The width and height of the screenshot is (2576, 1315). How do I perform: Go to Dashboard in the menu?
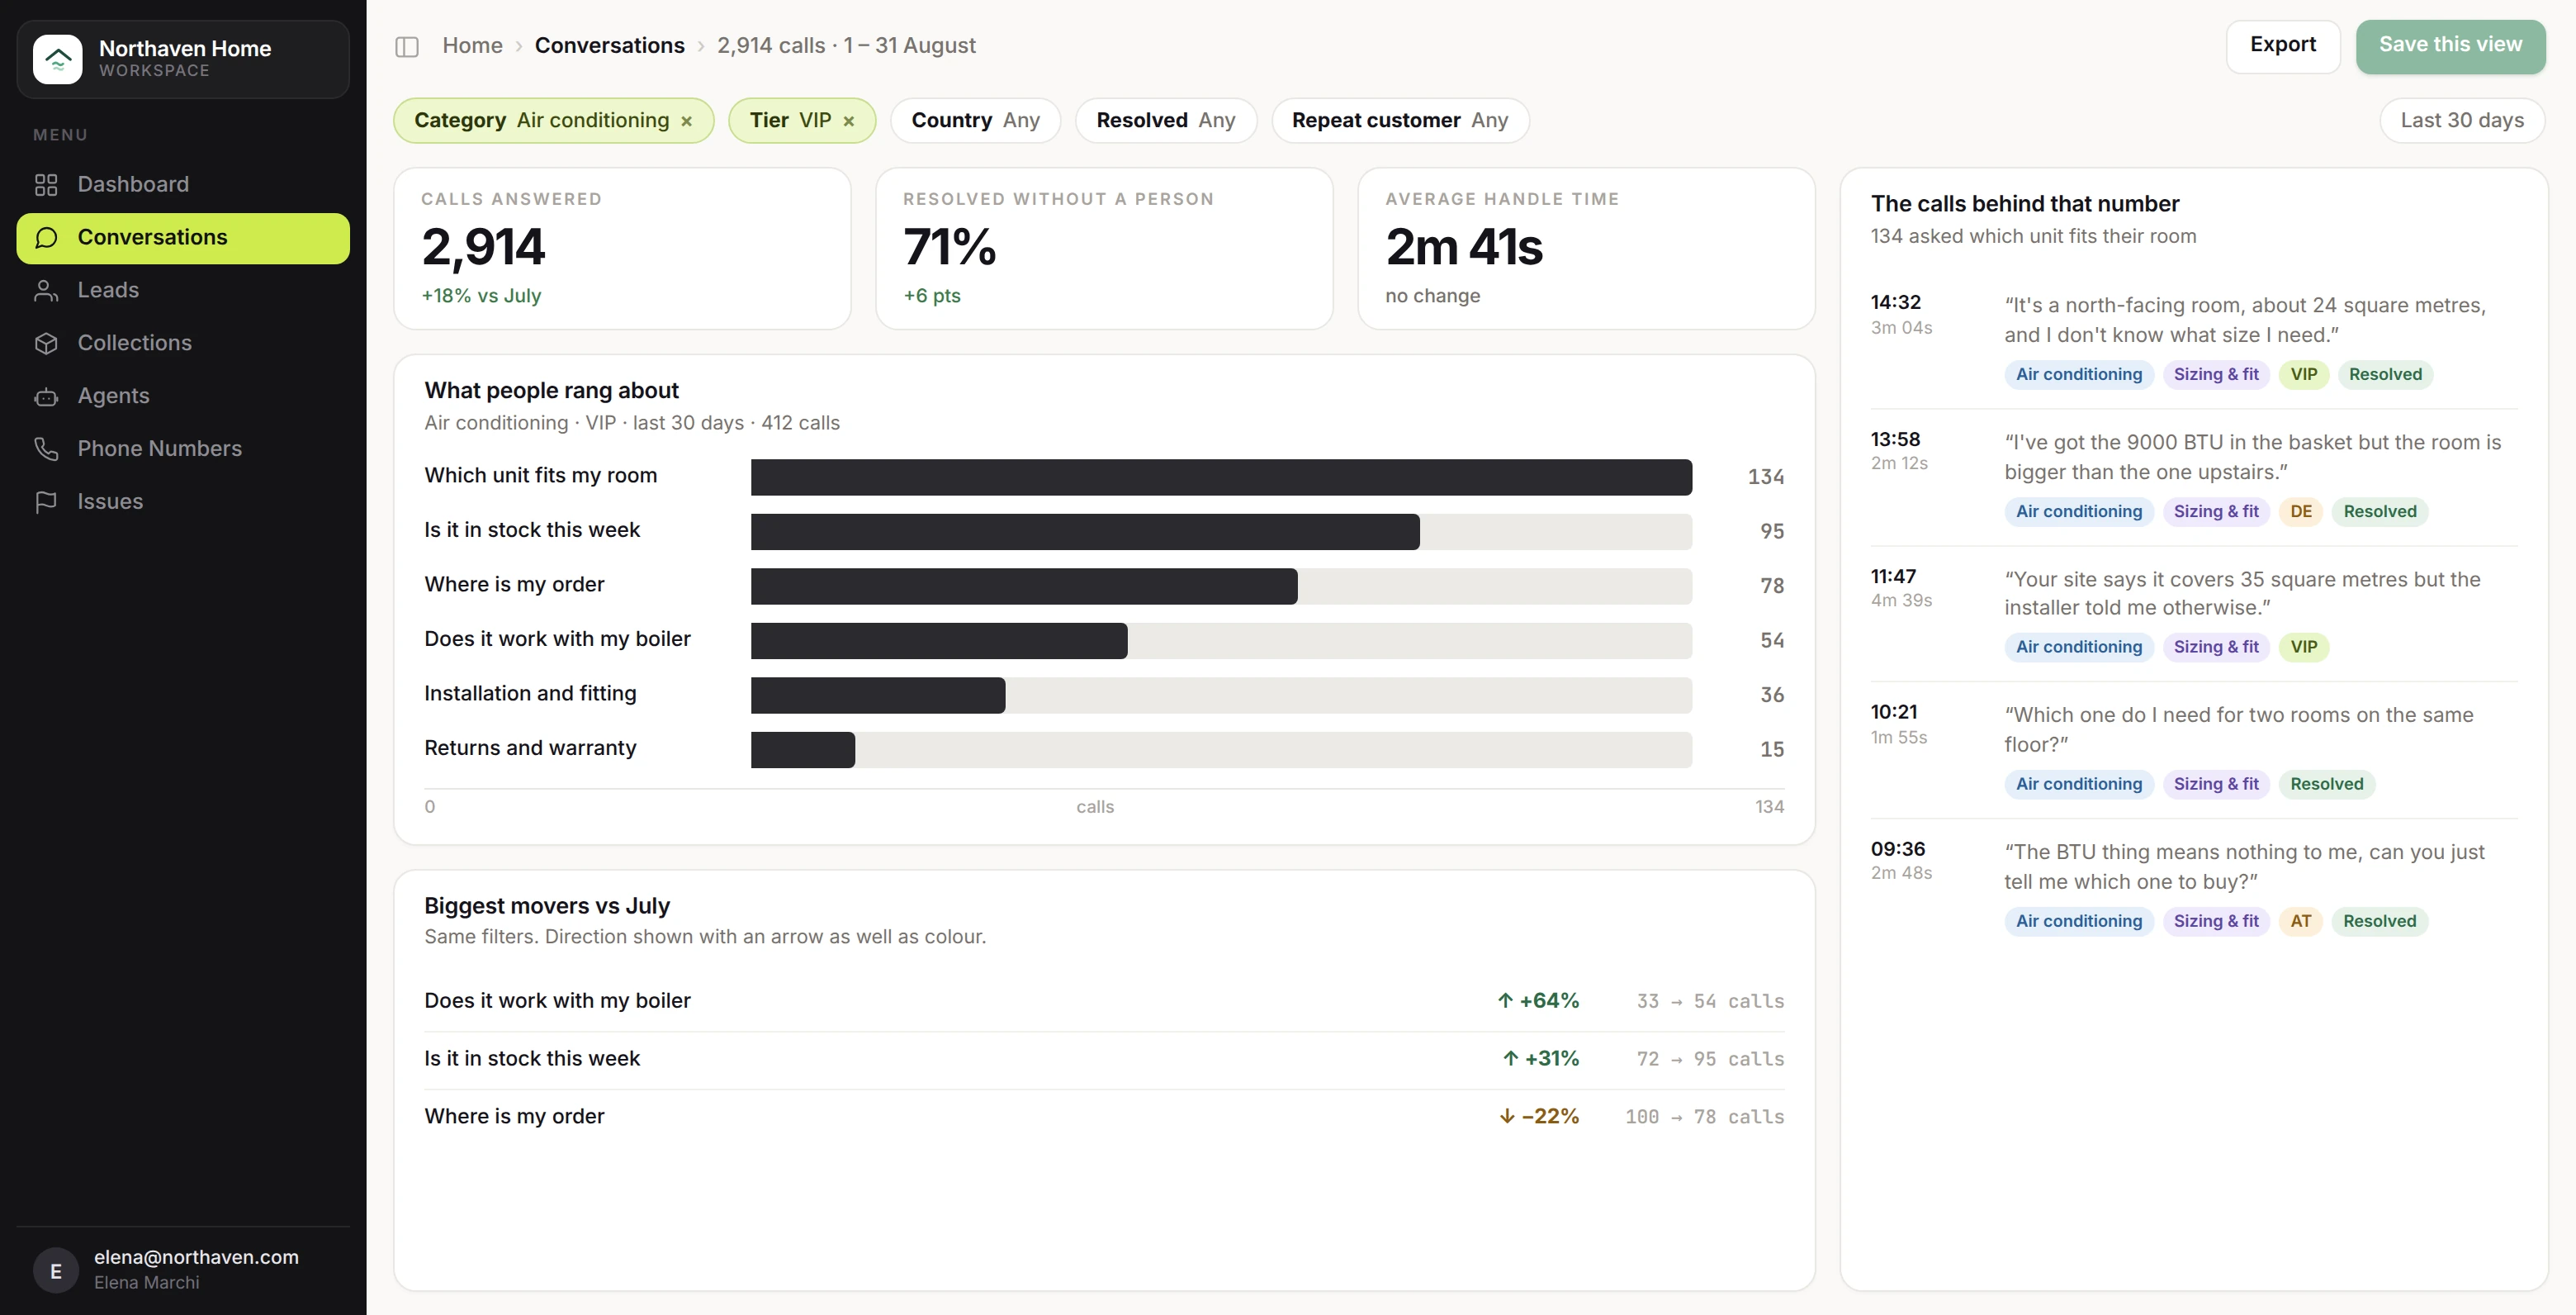coord(183,184)
